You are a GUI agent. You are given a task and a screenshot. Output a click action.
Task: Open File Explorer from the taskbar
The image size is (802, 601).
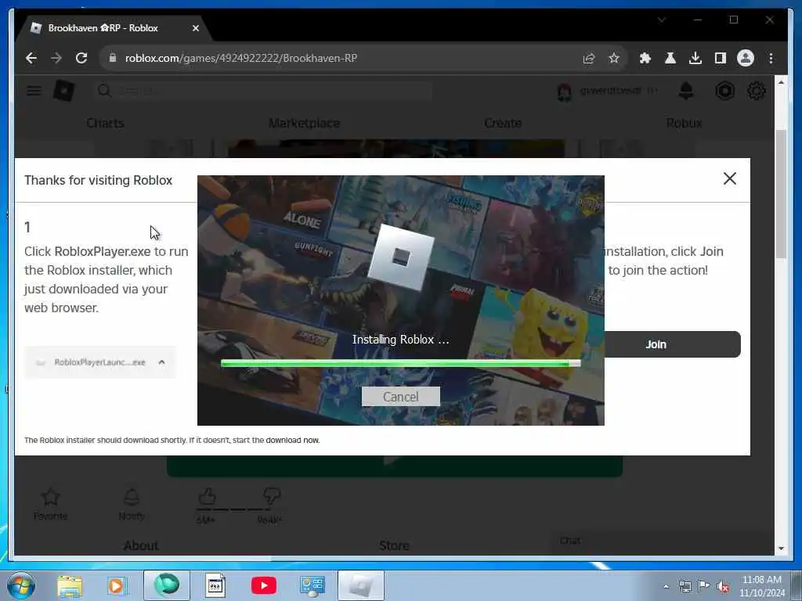70,585
